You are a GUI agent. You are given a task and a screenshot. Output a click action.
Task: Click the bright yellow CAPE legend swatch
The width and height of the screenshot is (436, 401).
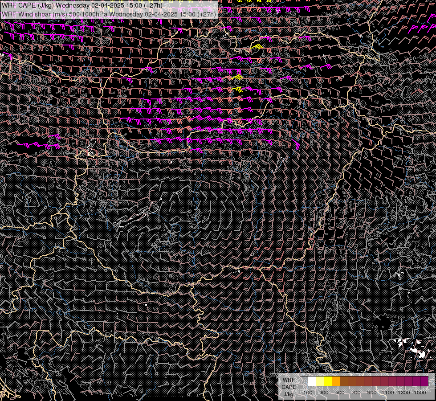point(328,381)
